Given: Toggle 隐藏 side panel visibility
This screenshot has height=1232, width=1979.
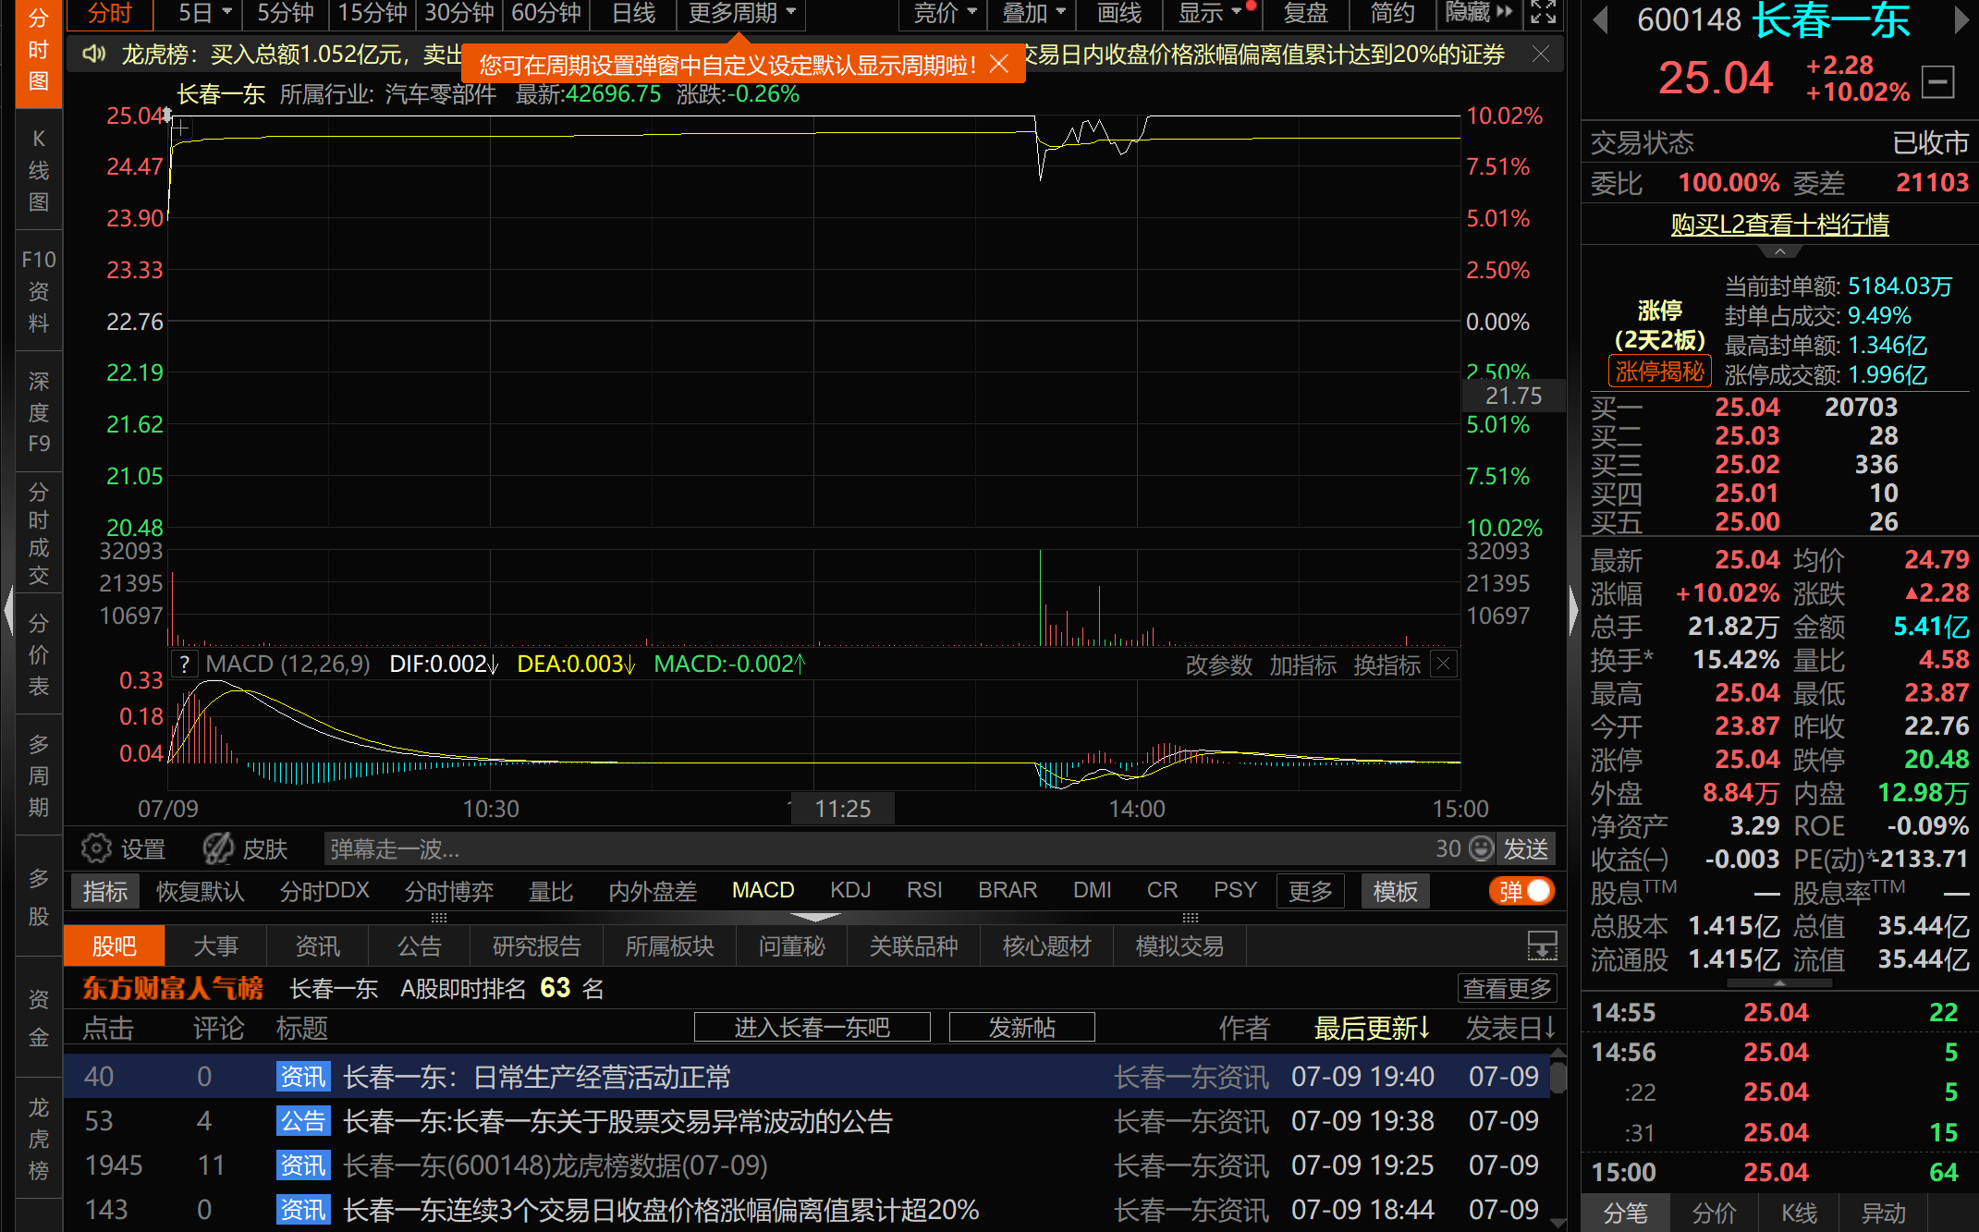Looking at the screenshot, I should (x=1480, y=13).
